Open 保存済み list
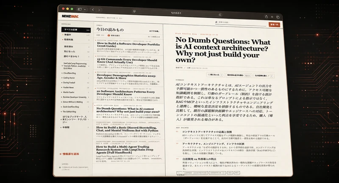 pos(76,46)
